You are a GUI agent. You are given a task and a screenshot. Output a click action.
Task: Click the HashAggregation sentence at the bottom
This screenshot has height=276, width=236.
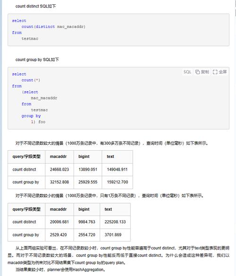coord(60,270)
